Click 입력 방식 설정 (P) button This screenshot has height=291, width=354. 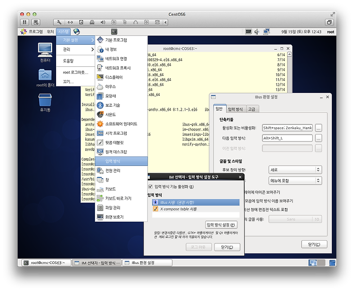tap(221, 225)
